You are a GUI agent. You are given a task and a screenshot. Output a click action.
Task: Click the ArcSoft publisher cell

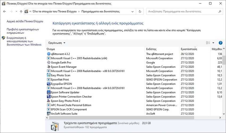coord(150,114)
